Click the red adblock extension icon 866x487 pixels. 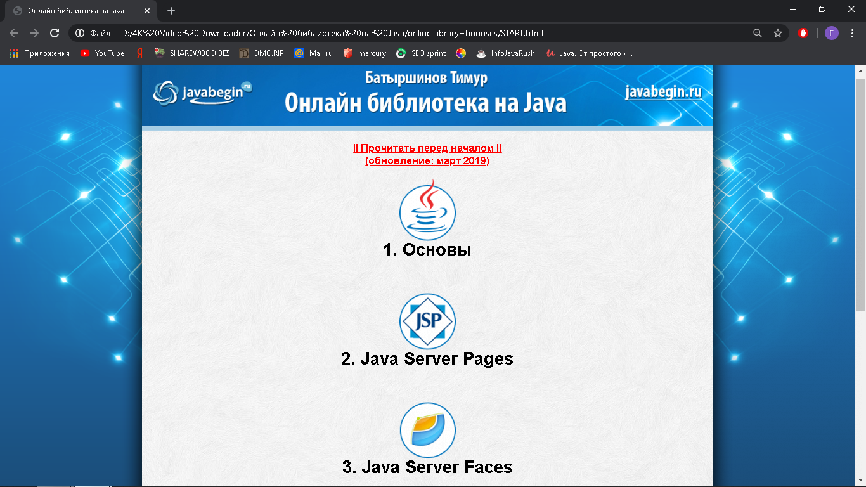(803, 33)
